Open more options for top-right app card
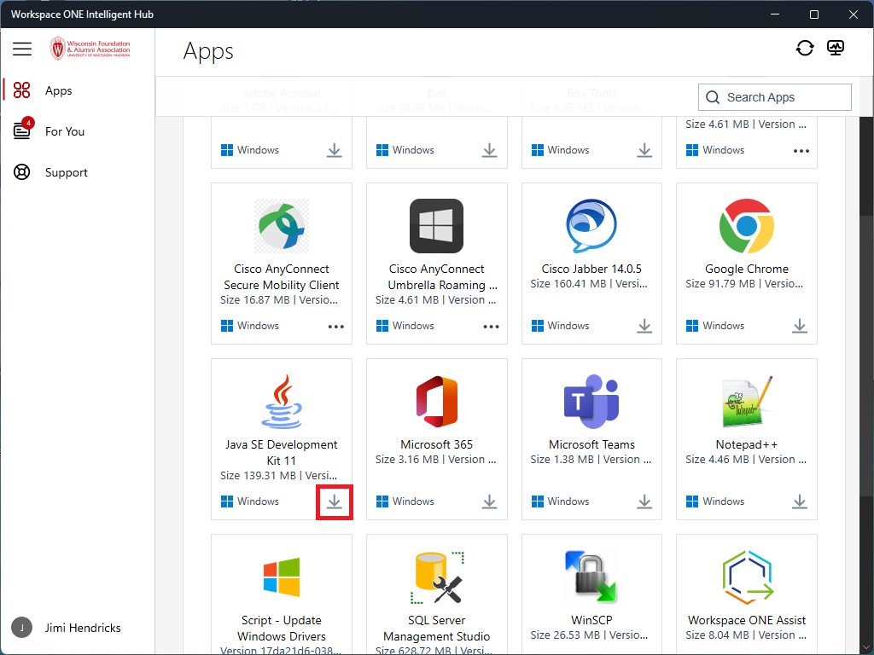The height and width of the screenshot is (655, 874). pyautogui.click(x=801, y=151)
